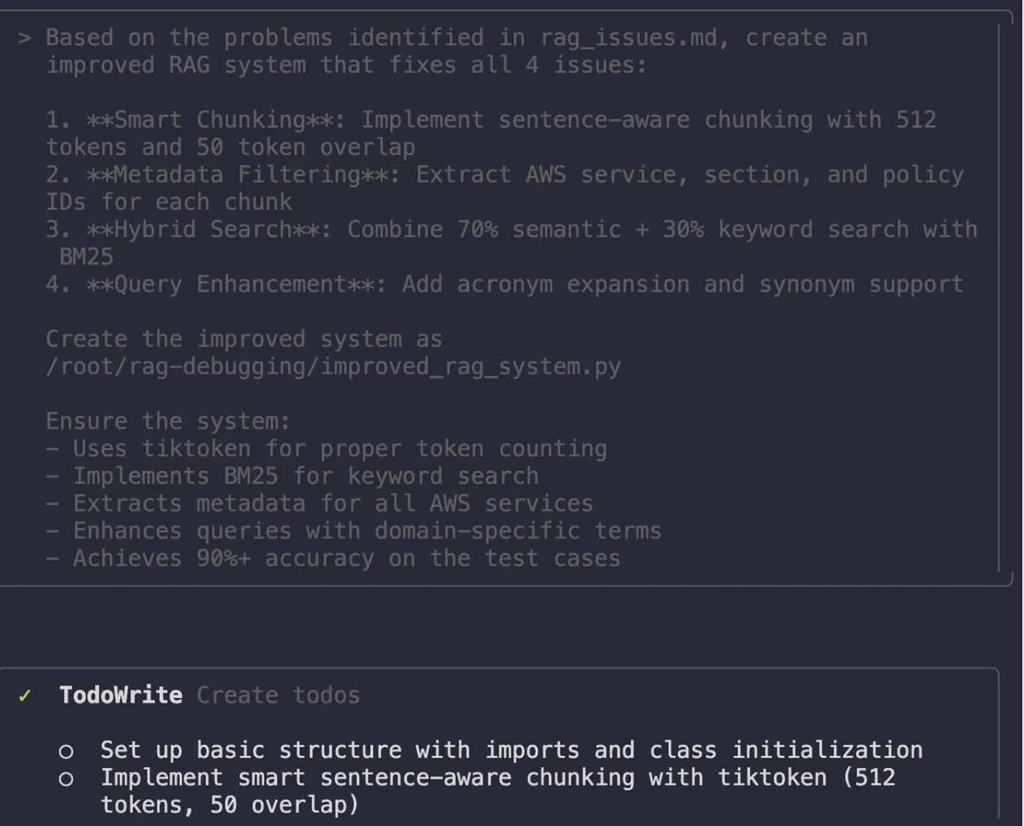Click the "Create todos" description text
This screenshot has width=1024, height=826.
coord(278,695)
